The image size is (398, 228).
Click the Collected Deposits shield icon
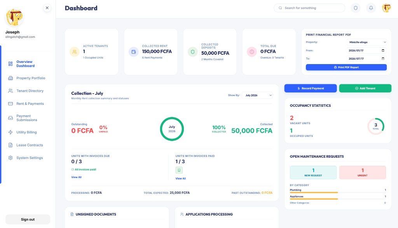pos(193,52)
